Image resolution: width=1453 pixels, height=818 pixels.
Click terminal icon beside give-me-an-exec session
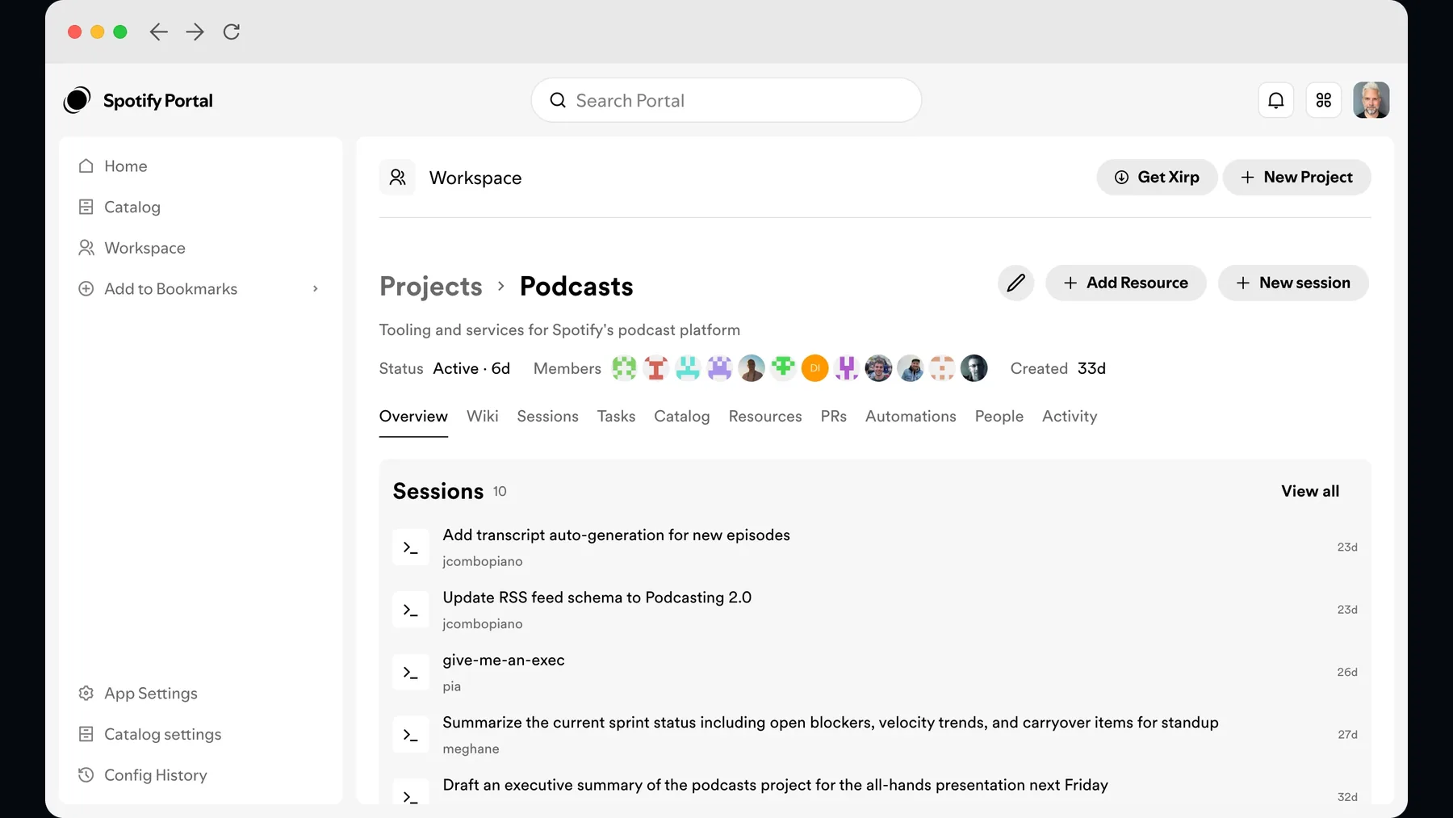coord(411,673)
